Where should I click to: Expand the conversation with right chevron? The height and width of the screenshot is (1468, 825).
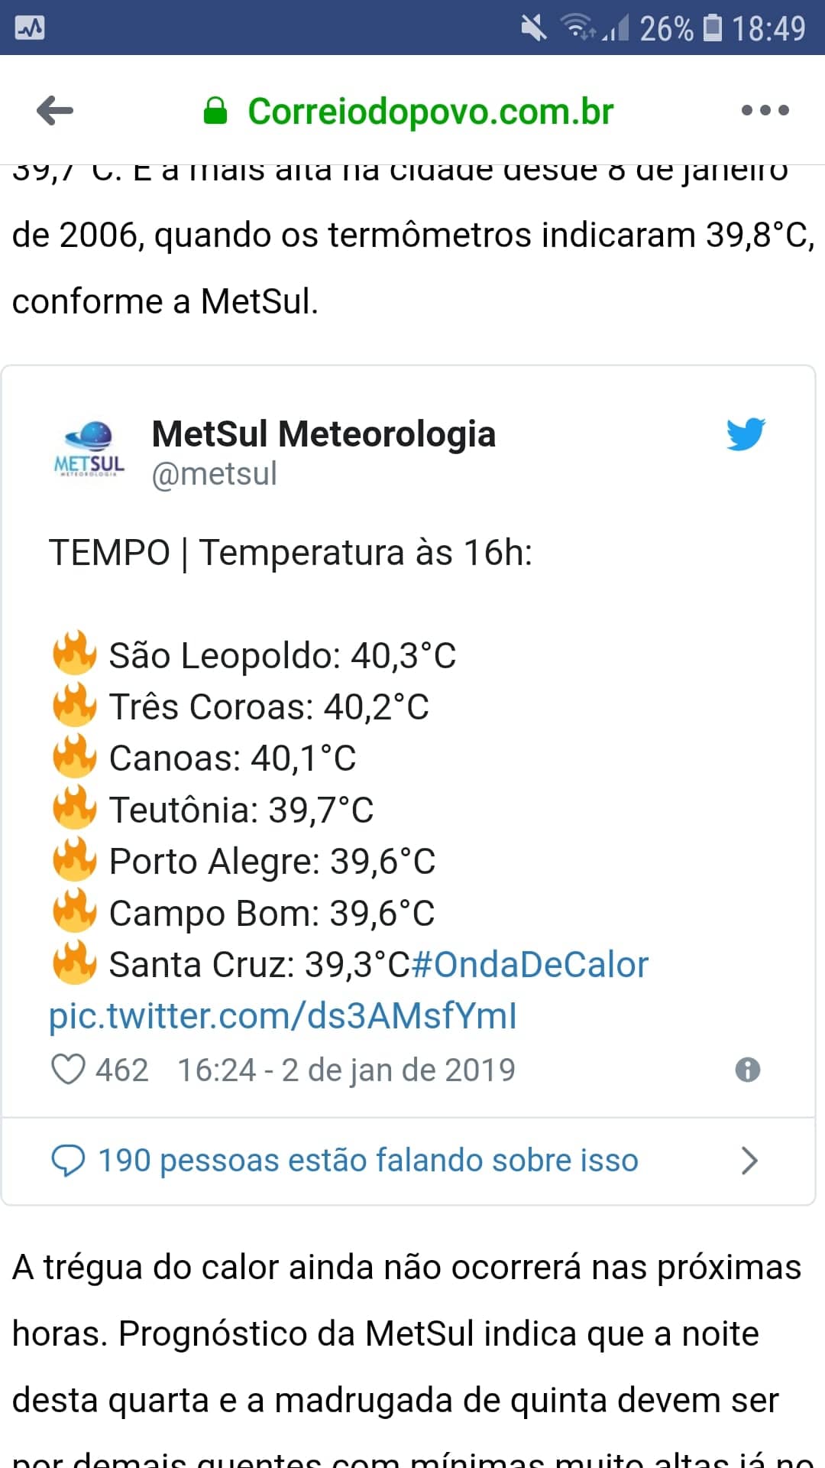pos(750,1161)
